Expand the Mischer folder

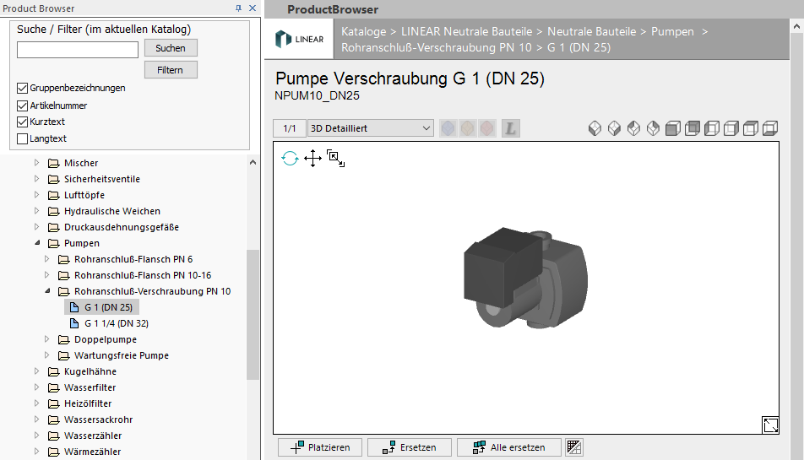[x=36, y=163]
